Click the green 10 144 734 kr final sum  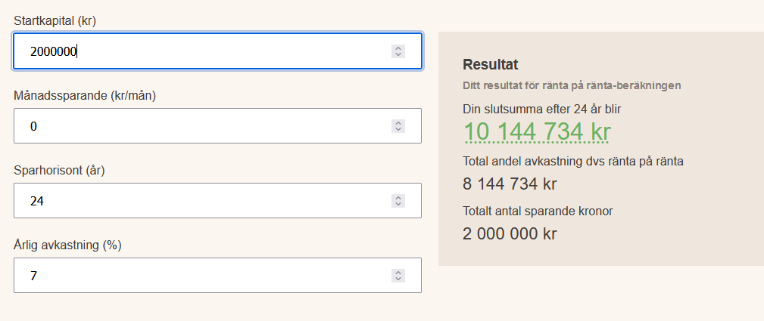(537, 131)
